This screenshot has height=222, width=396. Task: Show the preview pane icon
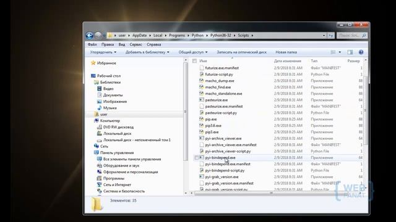(x=350, y=52)
